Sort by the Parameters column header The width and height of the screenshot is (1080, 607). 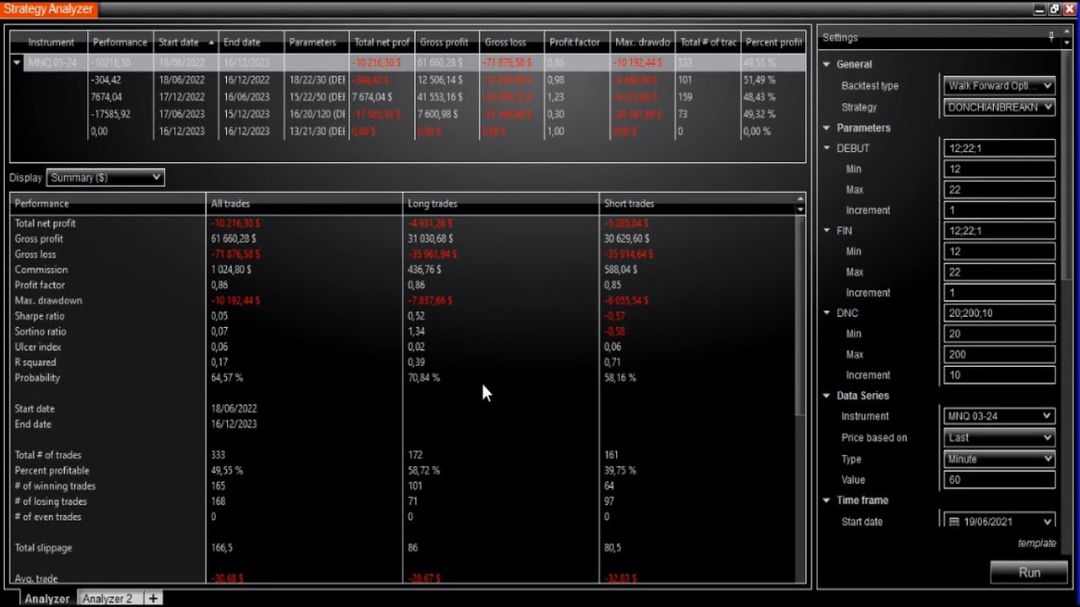pyautogui.click(x=316, y=42)
